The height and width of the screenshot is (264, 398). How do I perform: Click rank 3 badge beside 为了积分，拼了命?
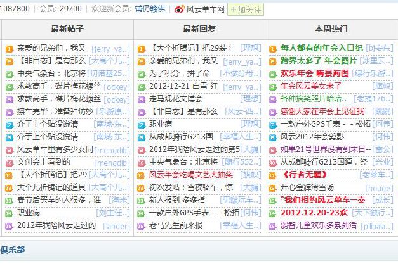click(141, 74)
